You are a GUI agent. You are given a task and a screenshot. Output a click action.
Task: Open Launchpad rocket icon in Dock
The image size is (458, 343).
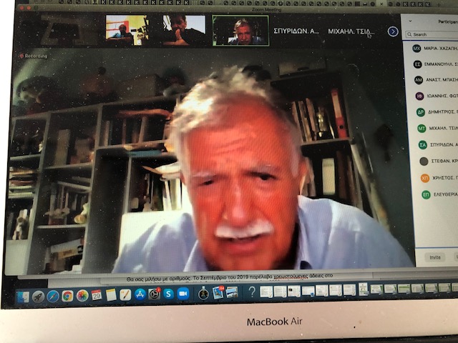click(38, 297)
